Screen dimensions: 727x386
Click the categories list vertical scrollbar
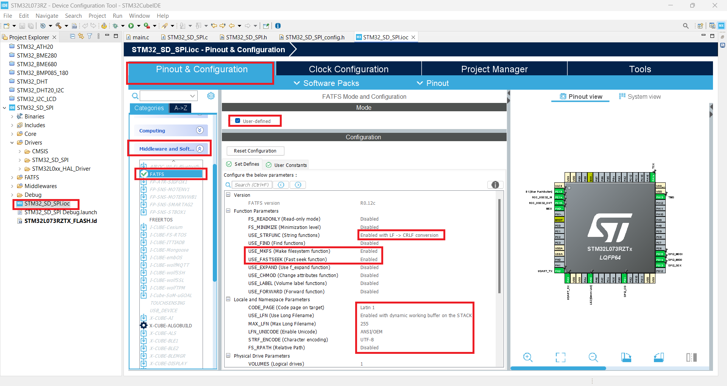pyautogui.click(x=215, y=223)
